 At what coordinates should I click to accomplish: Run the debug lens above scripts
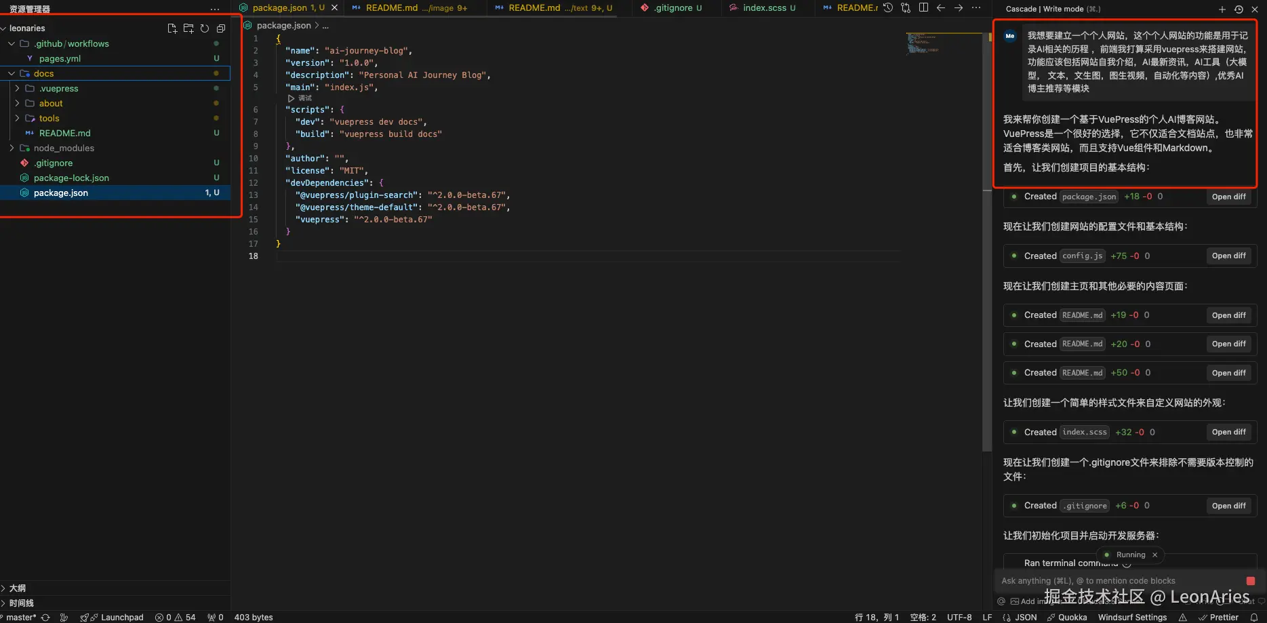(x=300, y=98)
